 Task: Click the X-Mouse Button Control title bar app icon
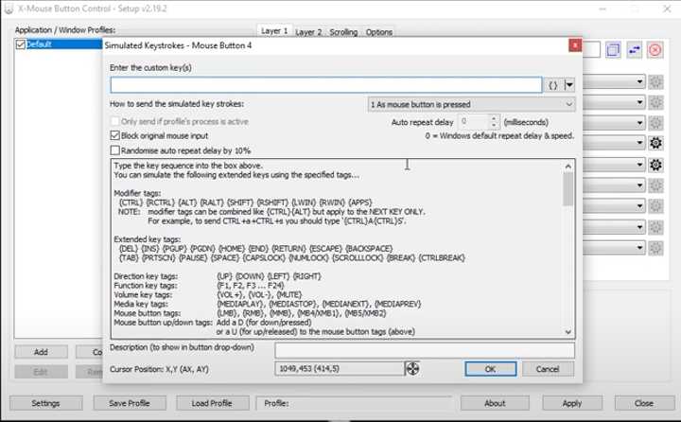9,9
